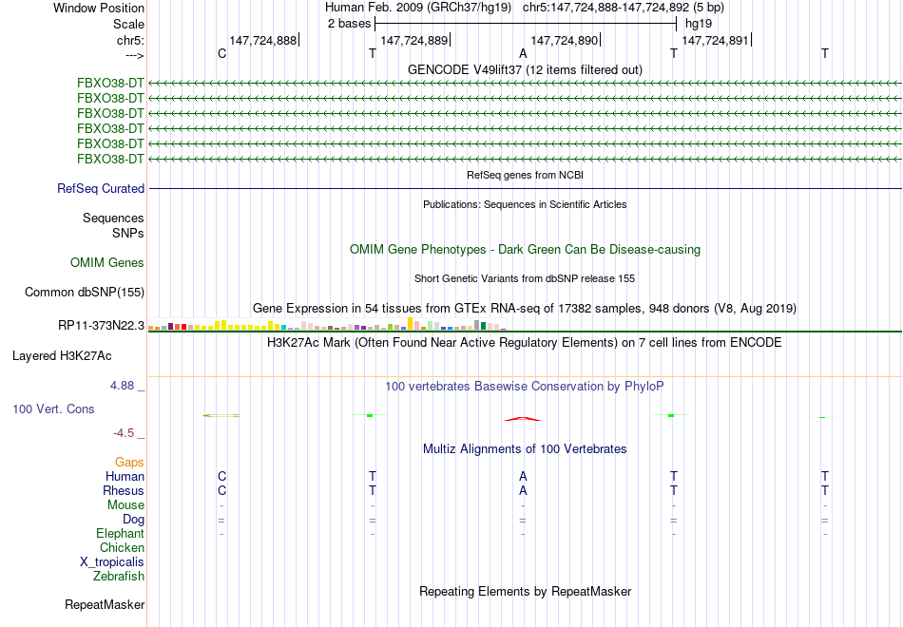Click the SNPs publications label
Image resolution: width=903 pixels, height=627 pixels.
coord(128,233)
